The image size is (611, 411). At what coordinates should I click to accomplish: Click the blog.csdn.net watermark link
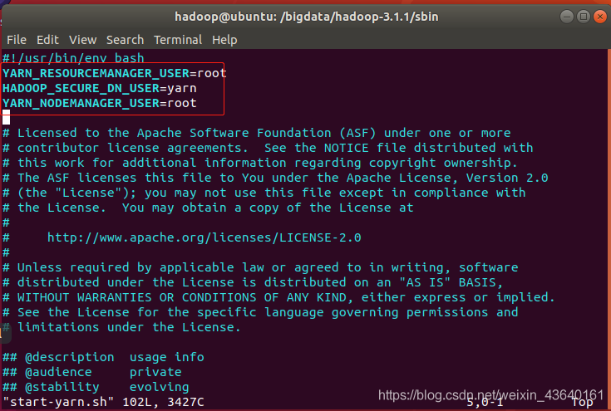tap(490, 395)
